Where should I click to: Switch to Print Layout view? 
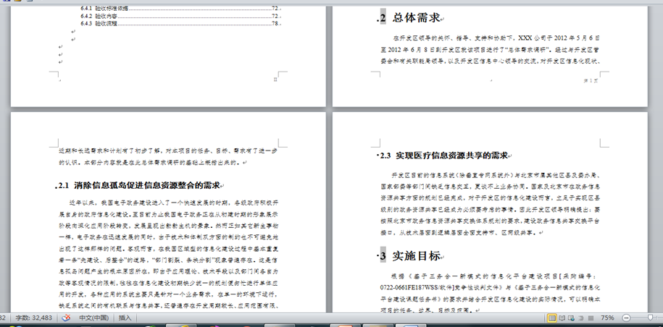point(552,318)
